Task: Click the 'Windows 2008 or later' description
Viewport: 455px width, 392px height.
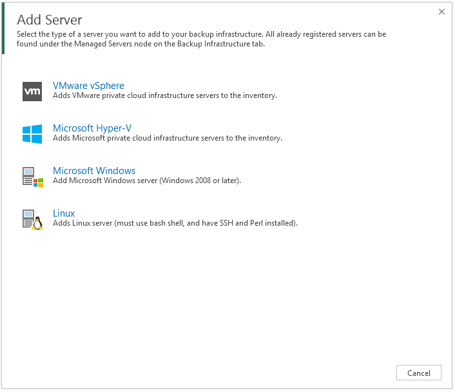Action: coord(146,181)
